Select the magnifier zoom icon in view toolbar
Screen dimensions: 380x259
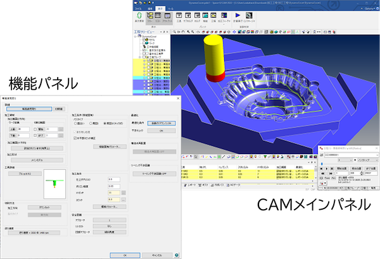pyautogui.click(x=174, y=32)
